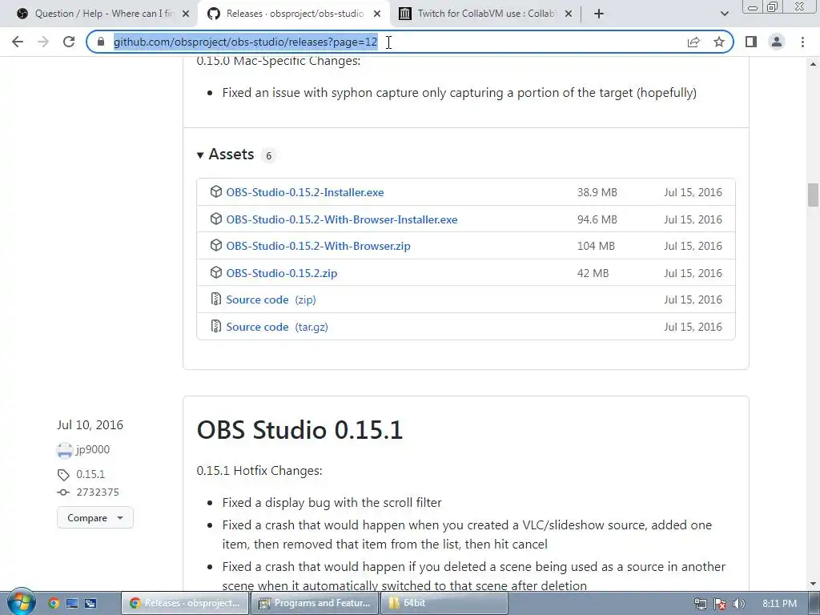Viewport: 820px width, 615px height.
Task: Close the Question / Help tab
Action: (186, 14)
